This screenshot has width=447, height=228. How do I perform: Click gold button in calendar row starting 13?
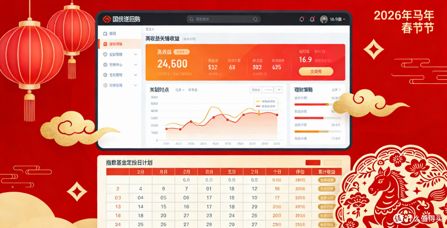327,207
